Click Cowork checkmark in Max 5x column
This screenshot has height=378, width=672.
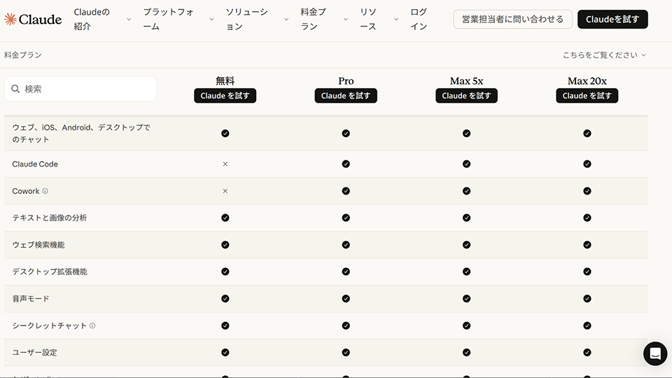coord(466,191)
